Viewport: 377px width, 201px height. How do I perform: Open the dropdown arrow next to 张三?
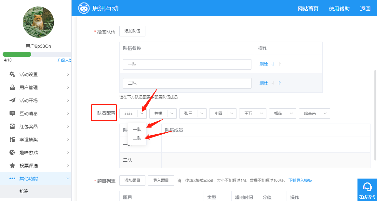click(x=202, y=114)
